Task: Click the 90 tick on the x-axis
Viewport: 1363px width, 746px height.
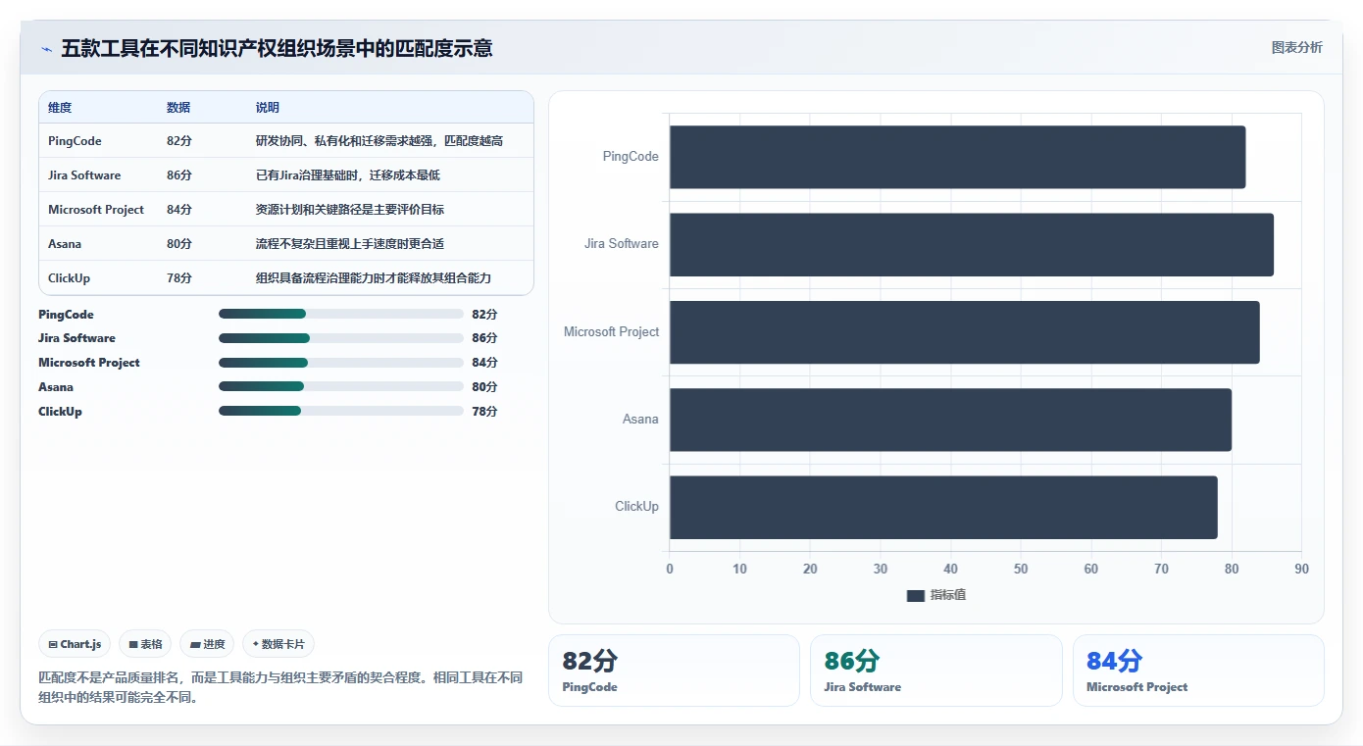Action: pos(1301,570)
